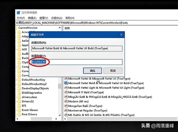Click folder icon of AeDe key
178x132 pixels.
[19, 41]
